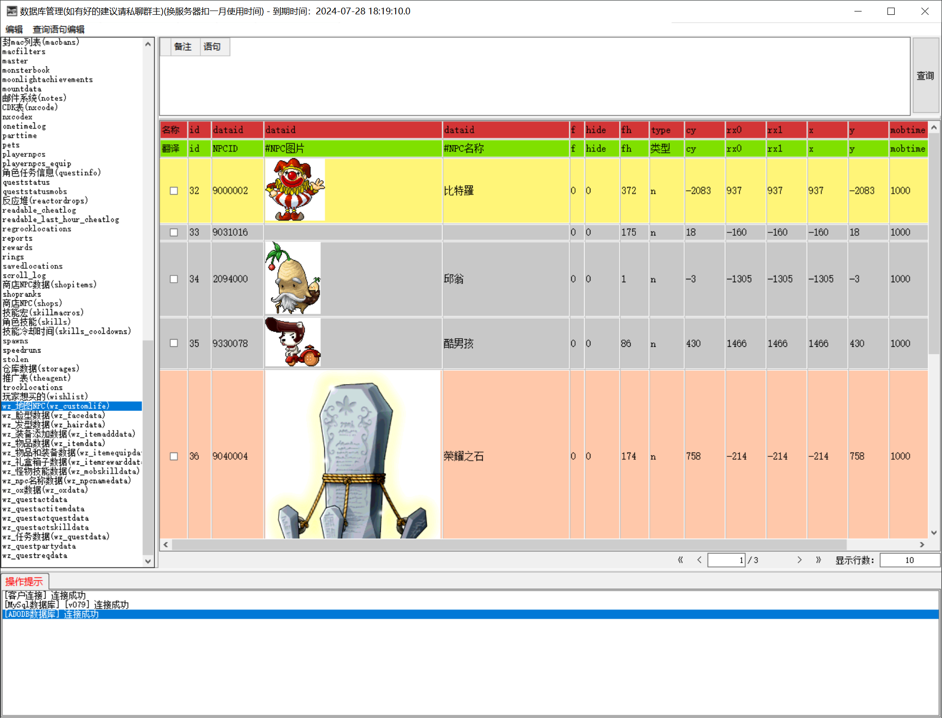Screen dimensions: 942x718
Task: Open the 编辑 menu
Action: tap(14, 29)
